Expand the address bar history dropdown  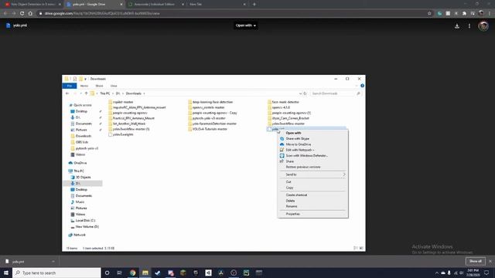(x=300, y=93)
